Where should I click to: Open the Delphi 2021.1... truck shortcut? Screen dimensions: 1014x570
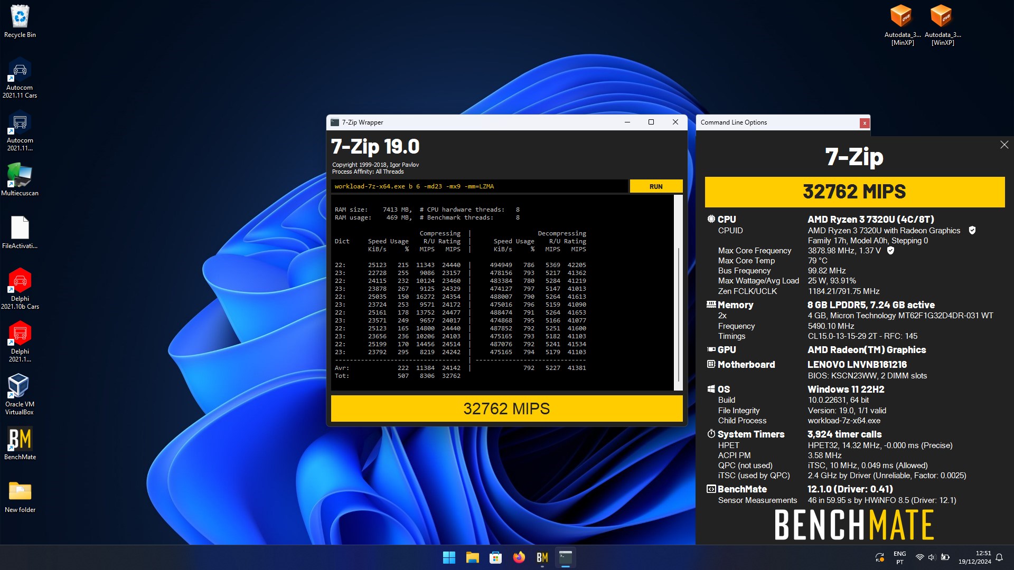point(20,342)
